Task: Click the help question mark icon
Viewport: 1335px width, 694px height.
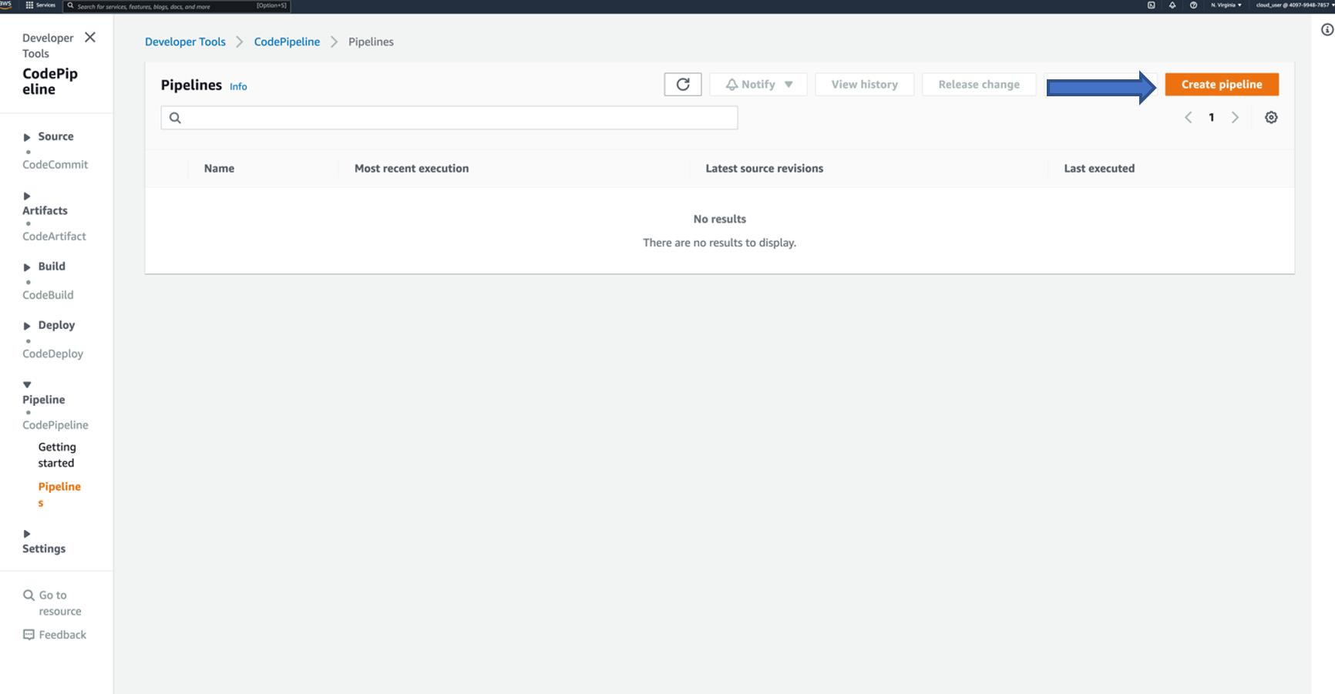Action: coord(1193,5)
